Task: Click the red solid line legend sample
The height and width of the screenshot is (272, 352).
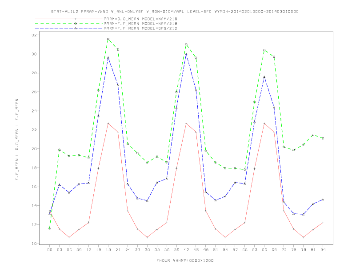Action: tap(69, 19)
